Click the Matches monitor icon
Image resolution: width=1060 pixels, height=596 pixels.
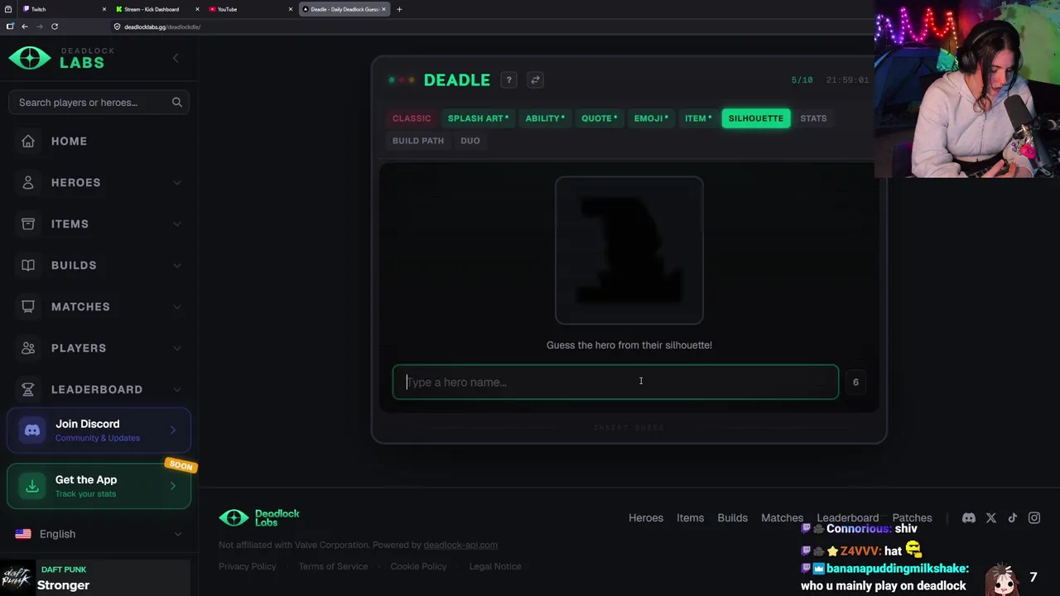tap(28, 306)
